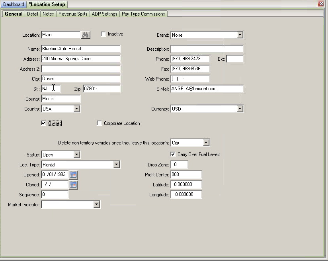Open the Opened date calendar picker

click(73, 175)
